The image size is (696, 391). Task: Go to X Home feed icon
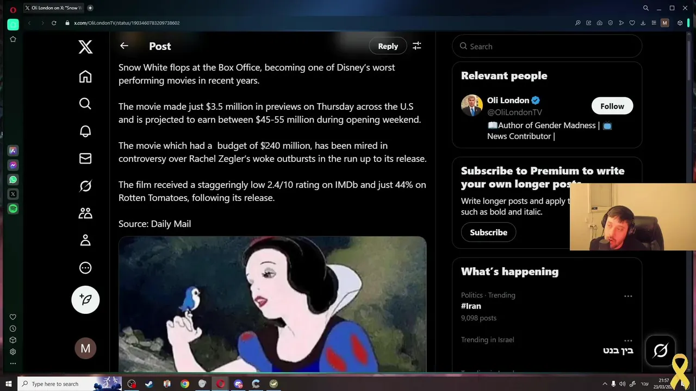(85, 77)
